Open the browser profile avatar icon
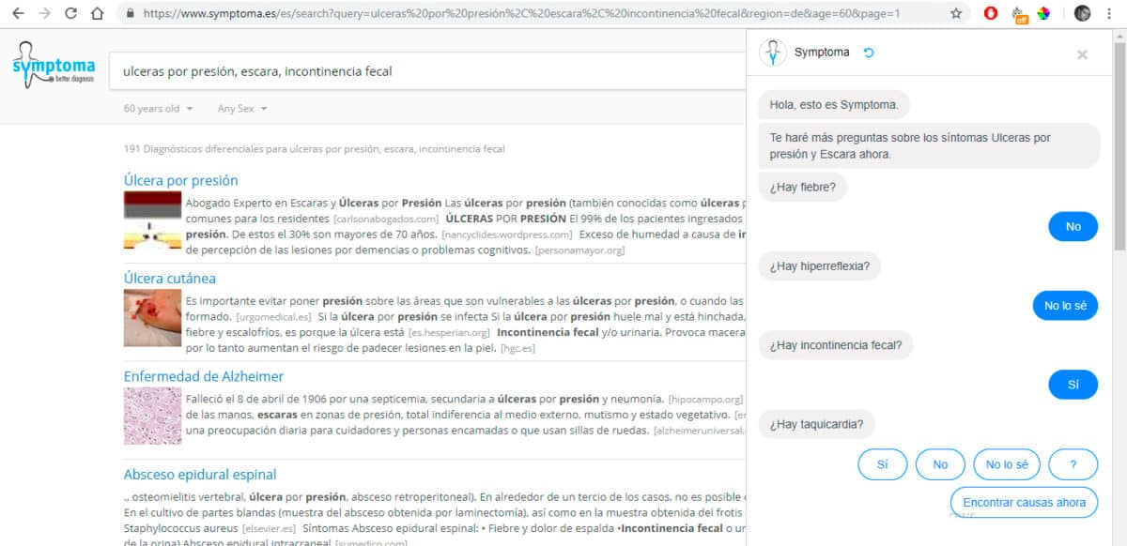 click(x=1082, y=15)
